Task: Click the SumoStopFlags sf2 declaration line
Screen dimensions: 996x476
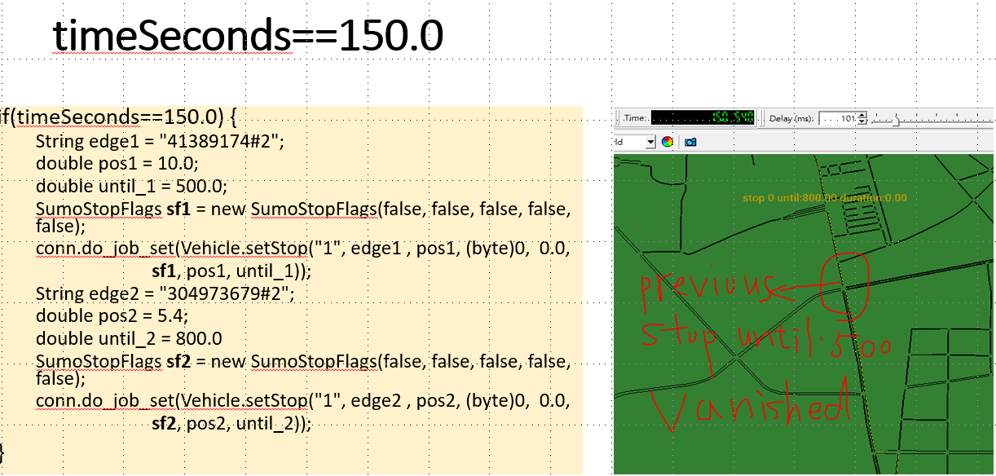Action: coord(302,361)
